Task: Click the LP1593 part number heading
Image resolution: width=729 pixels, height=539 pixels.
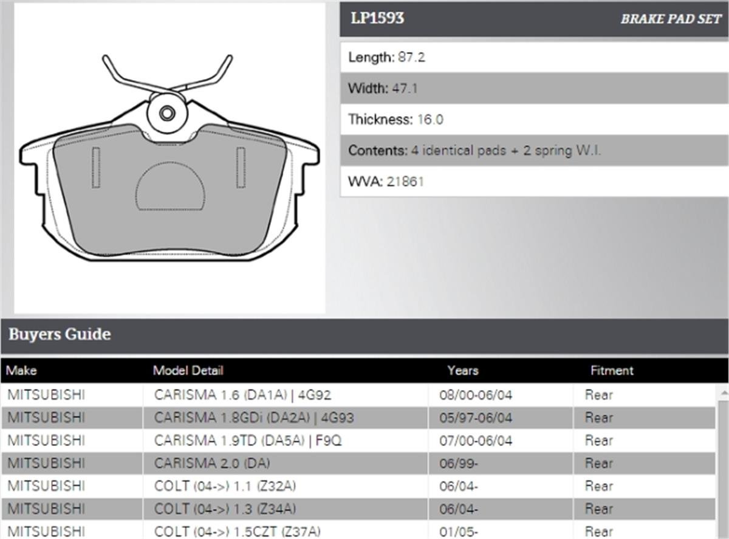Action: [x=377, y=18]
